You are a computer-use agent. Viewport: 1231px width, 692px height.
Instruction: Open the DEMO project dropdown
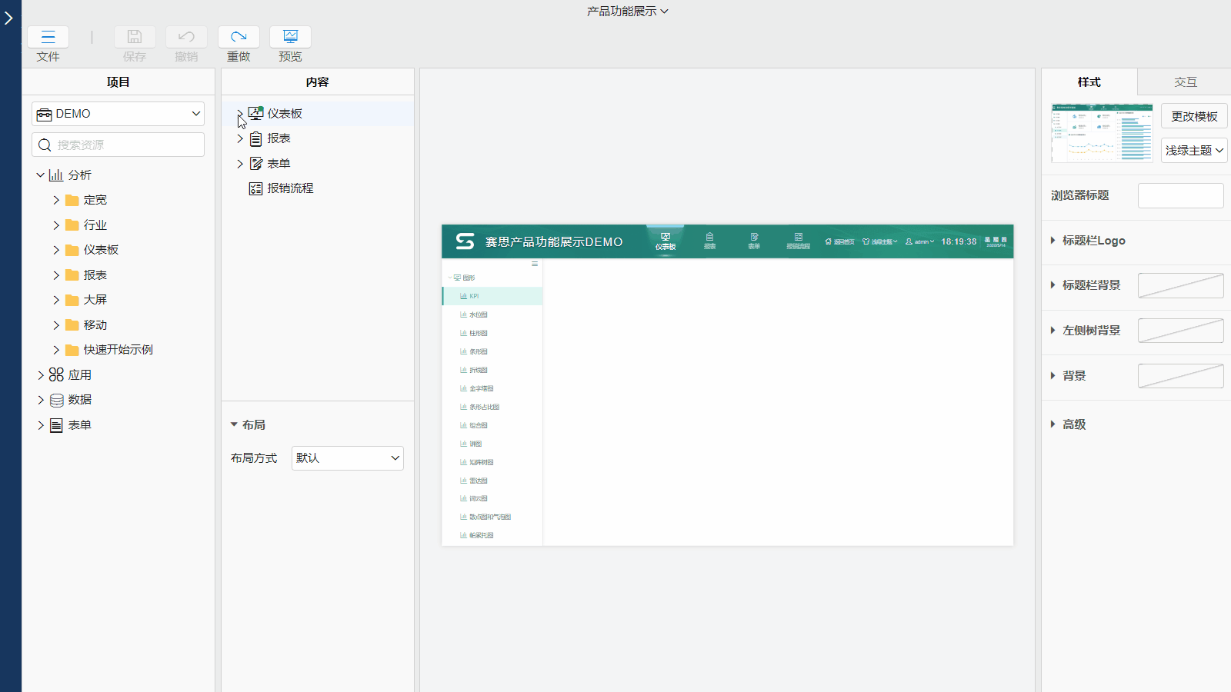pos(118,114)
